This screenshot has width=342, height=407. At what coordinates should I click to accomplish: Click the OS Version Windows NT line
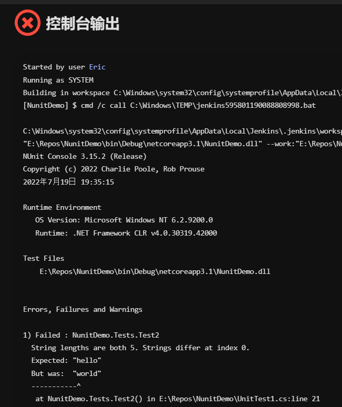click(x=123, y=220)
